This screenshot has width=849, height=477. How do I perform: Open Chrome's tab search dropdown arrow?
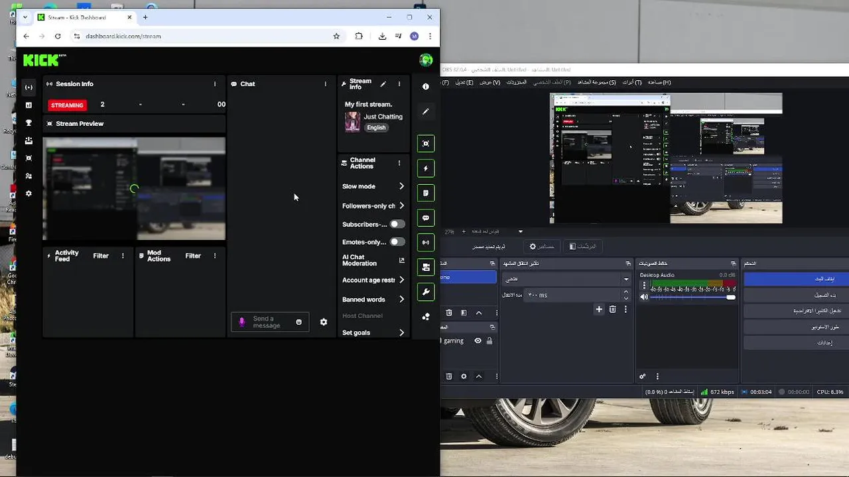25,17
